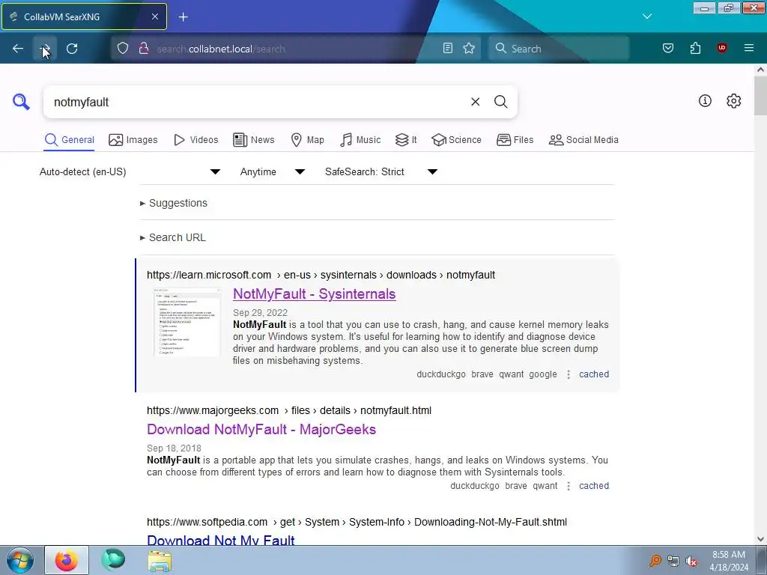The image size is (767, 575).
Task: Select the General category tab
Action: click(69, 140)
